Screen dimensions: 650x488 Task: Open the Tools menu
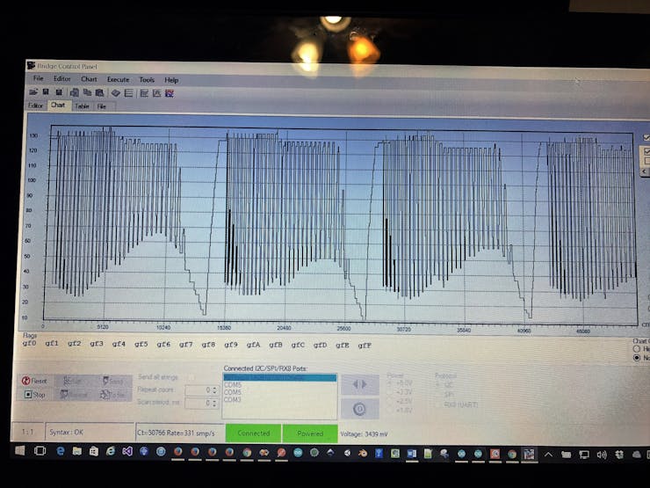pos(147,80)
